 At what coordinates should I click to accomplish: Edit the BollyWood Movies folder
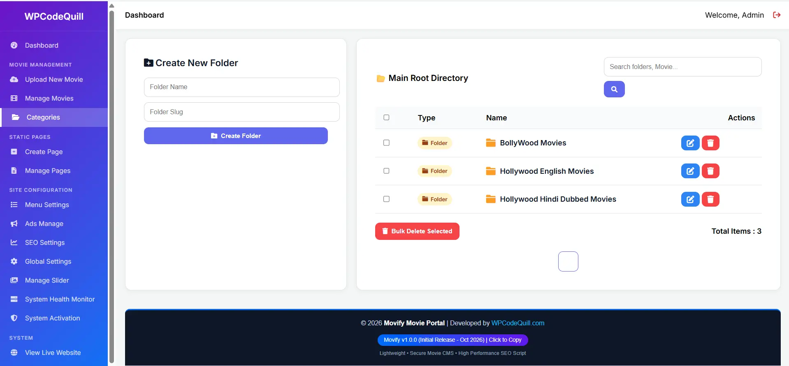(690, 143)
